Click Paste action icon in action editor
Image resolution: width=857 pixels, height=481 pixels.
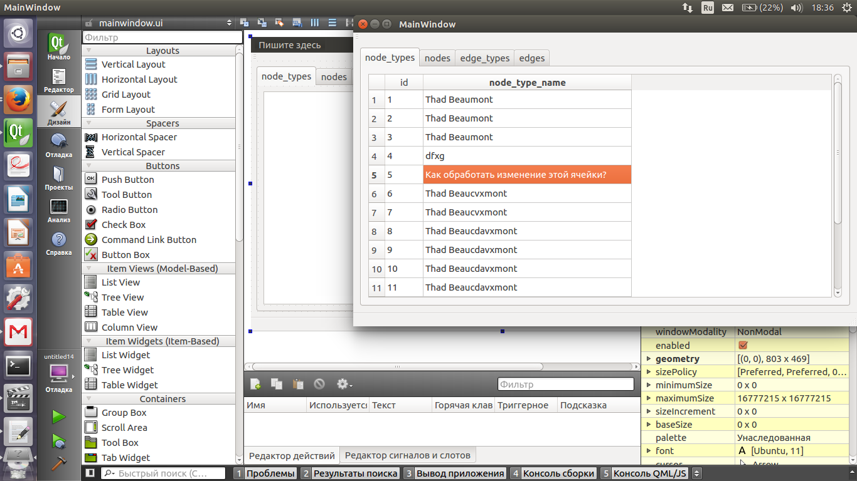coord(298,384)
